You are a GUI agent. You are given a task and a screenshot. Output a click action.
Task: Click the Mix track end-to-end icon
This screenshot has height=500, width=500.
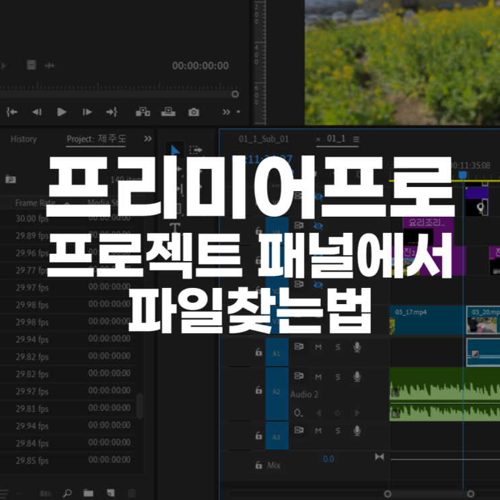[x=380, y=457]
